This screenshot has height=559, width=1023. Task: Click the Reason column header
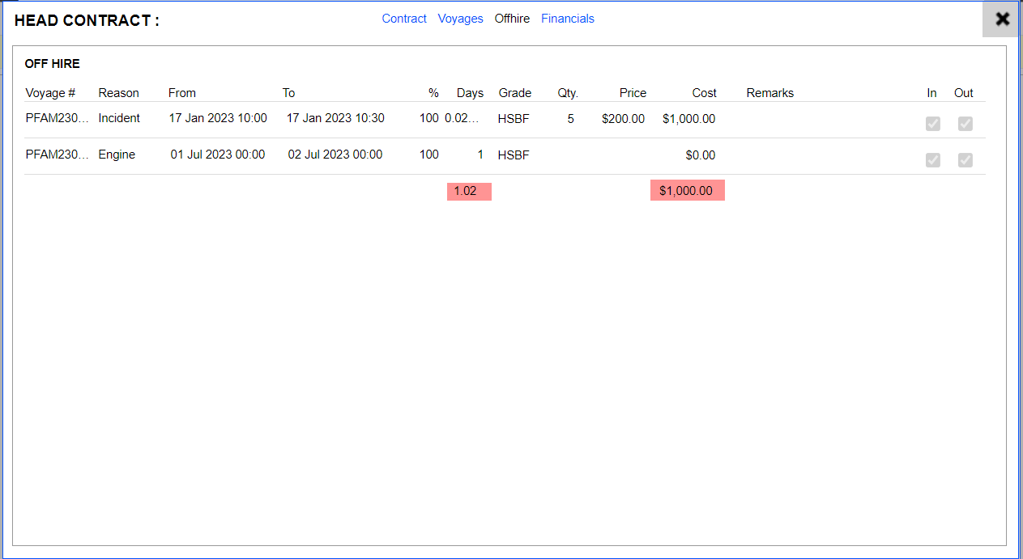tap(118, 93)
